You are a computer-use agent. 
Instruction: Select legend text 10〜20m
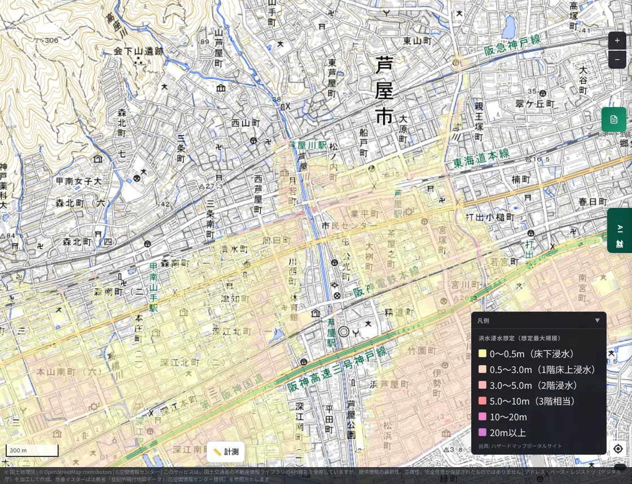tap(508, 417)
